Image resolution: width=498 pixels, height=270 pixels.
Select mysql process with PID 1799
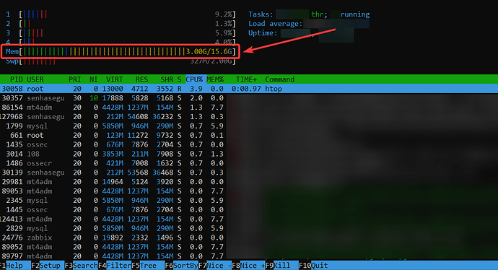tap(113, 126)
